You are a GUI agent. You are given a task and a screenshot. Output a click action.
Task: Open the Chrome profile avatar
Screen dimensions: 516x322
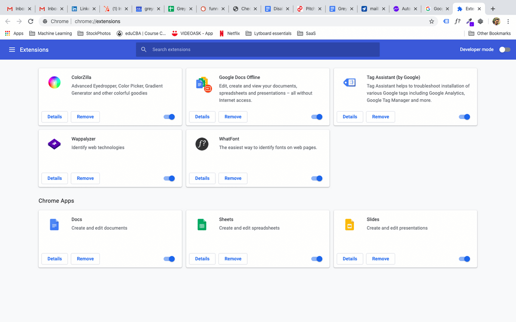(x=496, y=21)
